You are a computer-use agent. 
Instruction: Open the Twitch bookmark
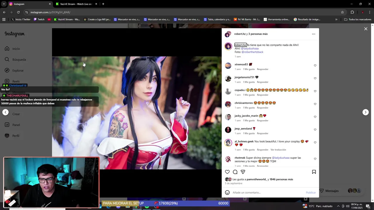point(39,20)
